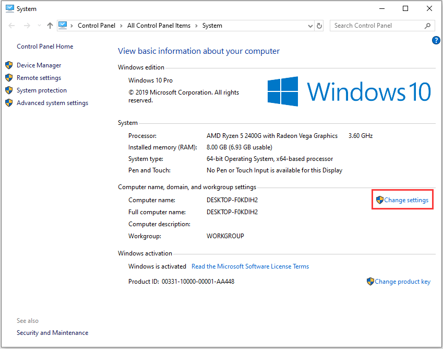Click shield icon beside System protection
This screenshot has height=349, width=443.
9,90
